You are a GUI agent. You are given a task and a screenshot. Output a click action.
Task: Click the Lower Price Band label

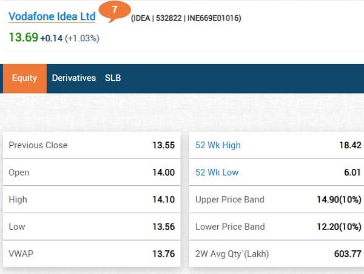click(x=230, y=227)
